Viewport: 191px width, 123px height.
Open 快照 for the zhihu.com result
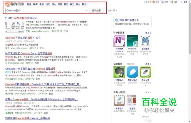pyautogui.click(x=41, y=48)
